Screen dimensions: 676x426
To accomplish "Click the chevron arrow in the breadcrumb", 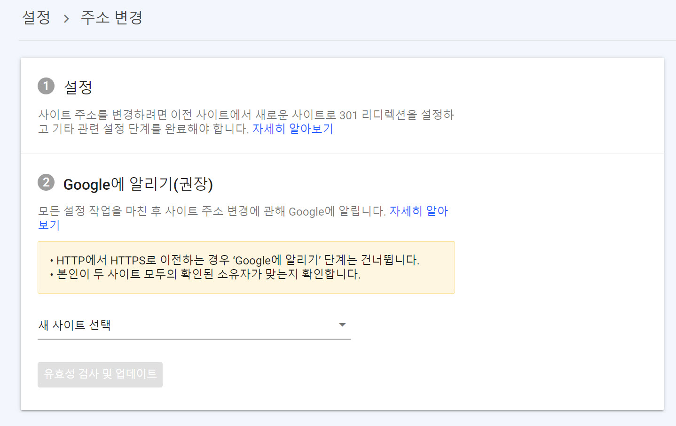I will click(x=67, y=18).
